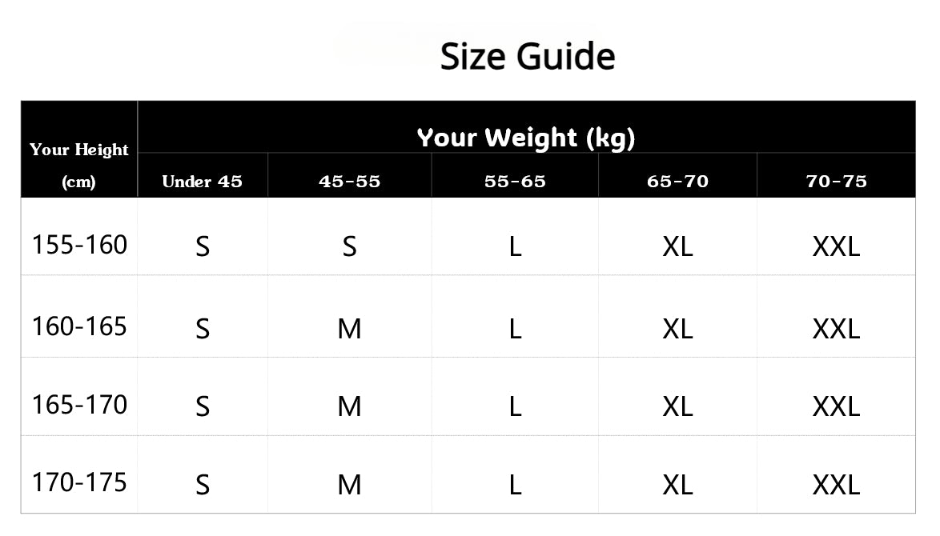Image resolution: width=940 pixels, height=536 pixels.
Task: Click size XXL for 160-165 cm, 70-75 kg
Action: point(836,328)
